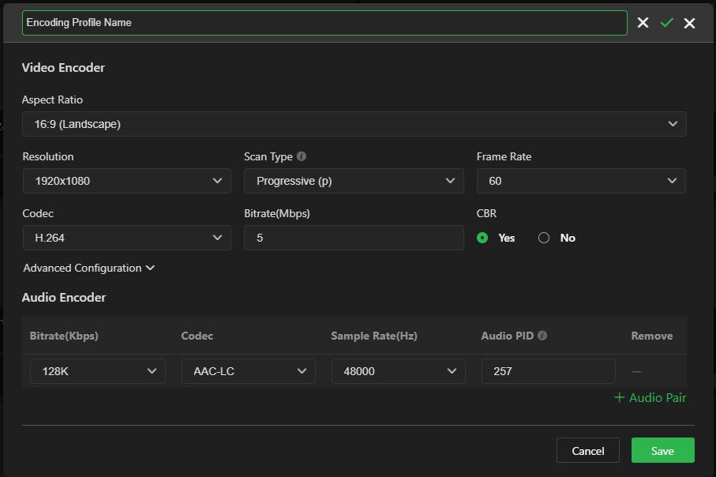Select CBR Yes radio button
The width and height of the screenshot is (716, 477).
pyautogui.click(x=482, y=238)
